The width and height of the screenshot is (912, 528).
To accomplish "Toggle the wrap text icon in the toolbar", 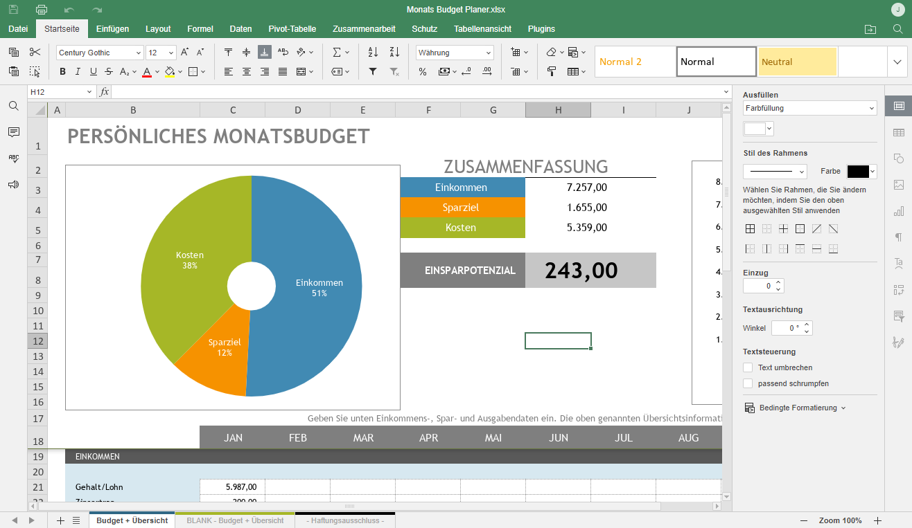I will coord(283,52).
